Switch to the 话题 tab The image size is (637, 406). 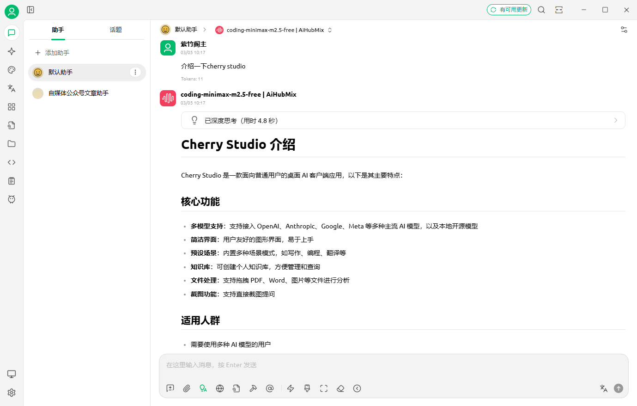pyautogui.click(x=115, y=30)
